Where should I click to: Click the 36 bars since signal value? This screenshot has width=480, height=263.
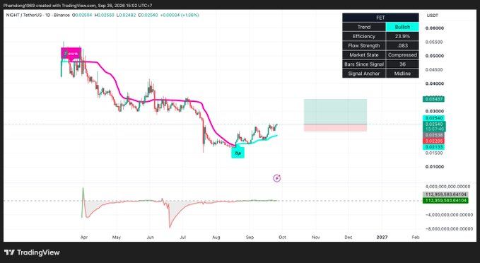[402, 64]
